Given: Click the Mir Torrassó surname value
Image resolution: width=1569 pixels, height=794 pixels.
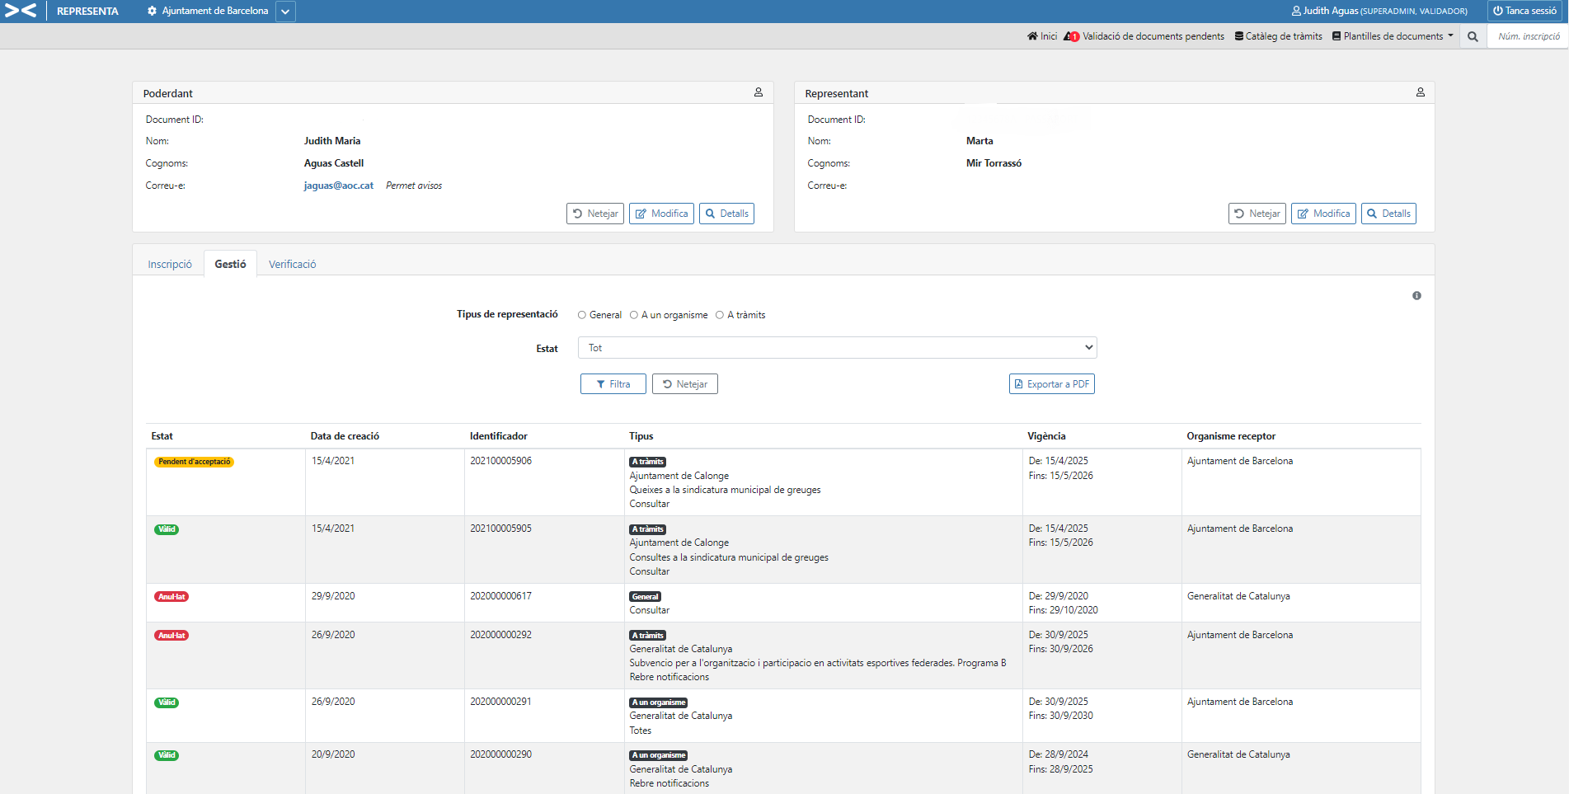Looking at the screenshot, I should pyautogui.click(x=994, y=163).
